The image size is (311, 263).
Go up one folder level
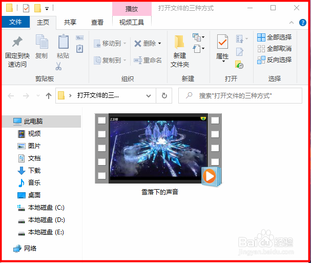click(49, 96)
